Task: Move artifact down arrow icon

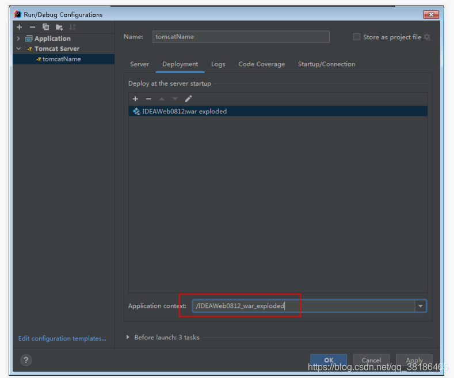Action: [x=175, y=99]
